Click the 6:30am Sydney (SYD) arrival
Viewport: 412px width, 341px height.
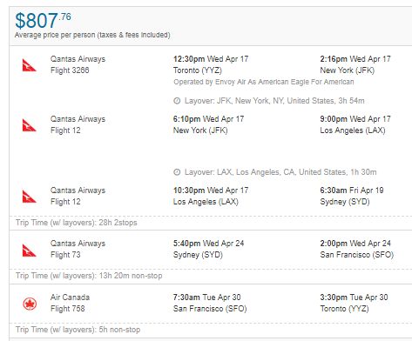point(352,196)
